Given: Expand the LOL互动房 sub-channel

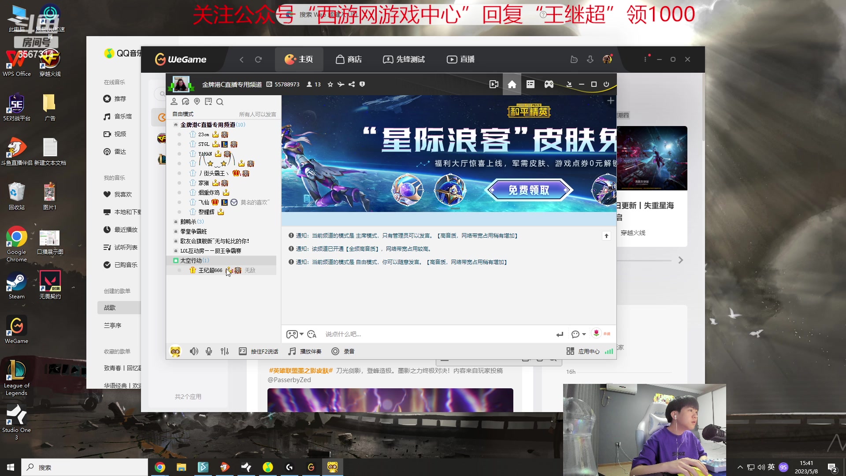Looking at the screenshot, I should 176,251.
